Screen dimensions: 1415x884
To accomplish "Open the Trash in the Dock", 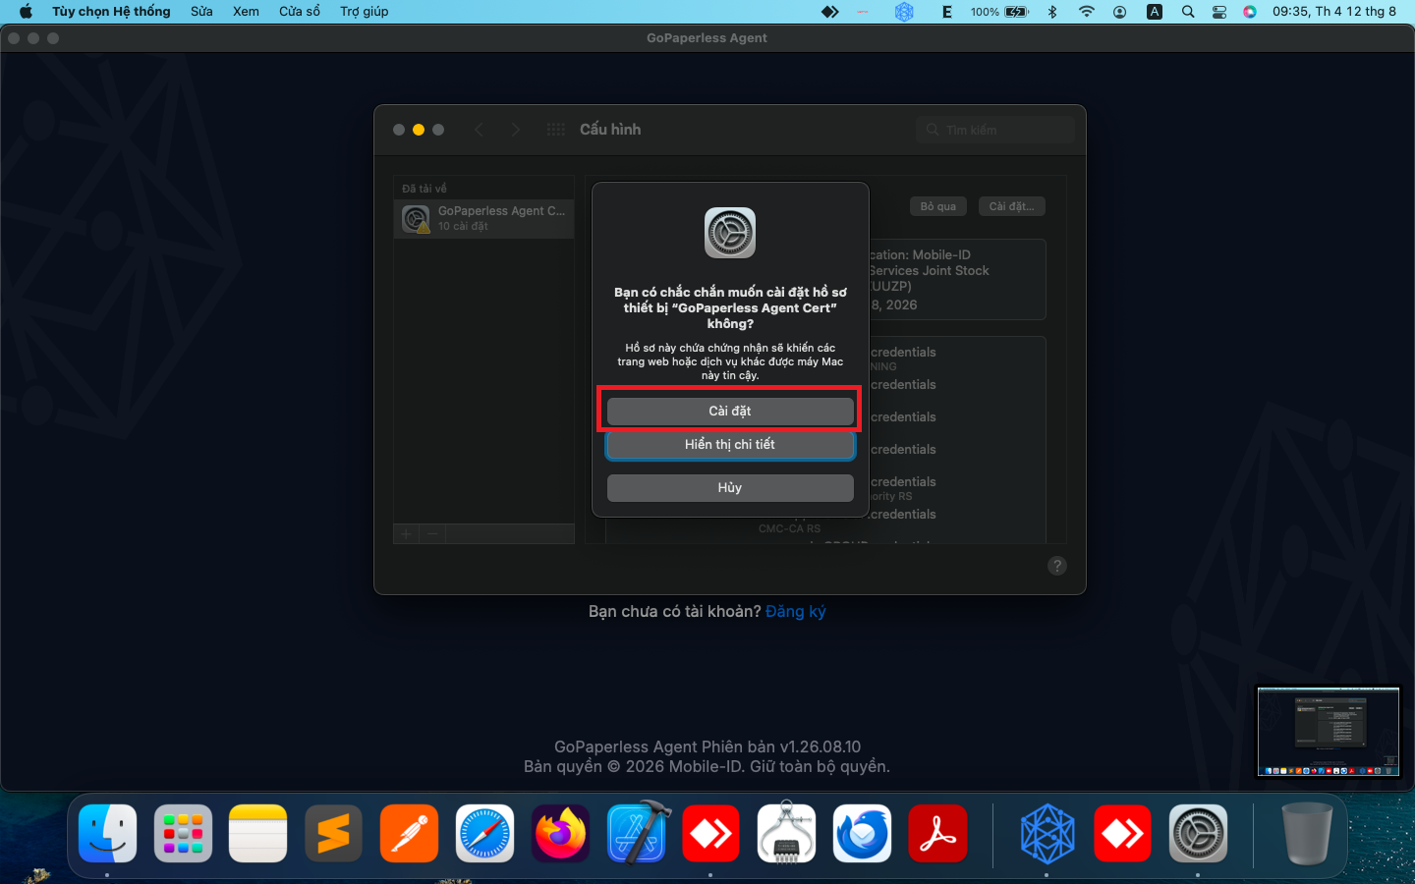I will (1307, 834).
